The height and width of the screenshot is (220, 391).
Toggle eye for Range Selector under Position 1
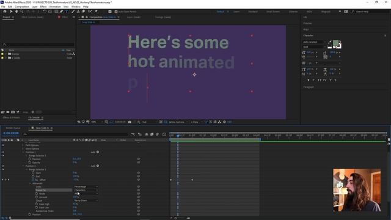coord(2,155)
